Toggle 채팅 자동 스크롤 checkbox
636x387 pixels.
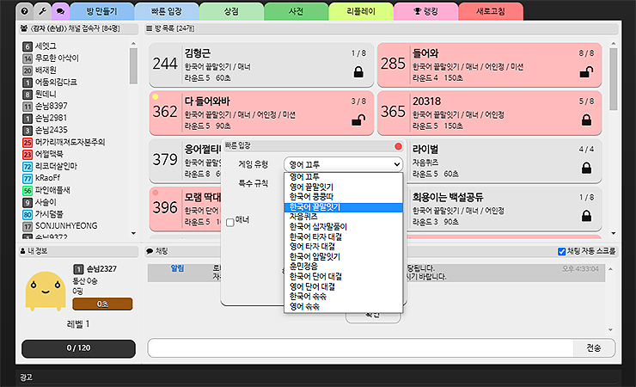(x=561, y=251)
